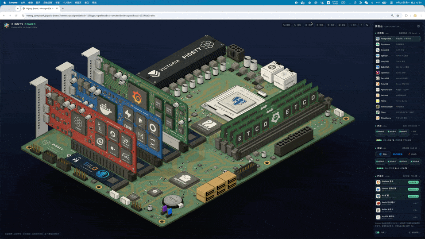Toggle the silo-4 node chip

click(415, 161)
